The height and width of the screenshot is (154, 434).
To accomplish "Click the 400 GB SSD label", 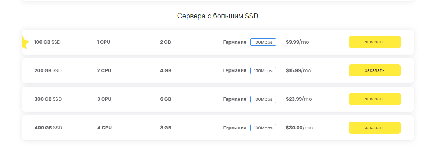I will (x=48, y=128).
